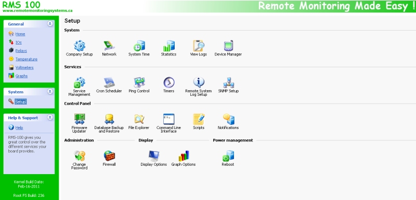
Task: Open the Graph Options chart icon
Action: pos(184,156)
